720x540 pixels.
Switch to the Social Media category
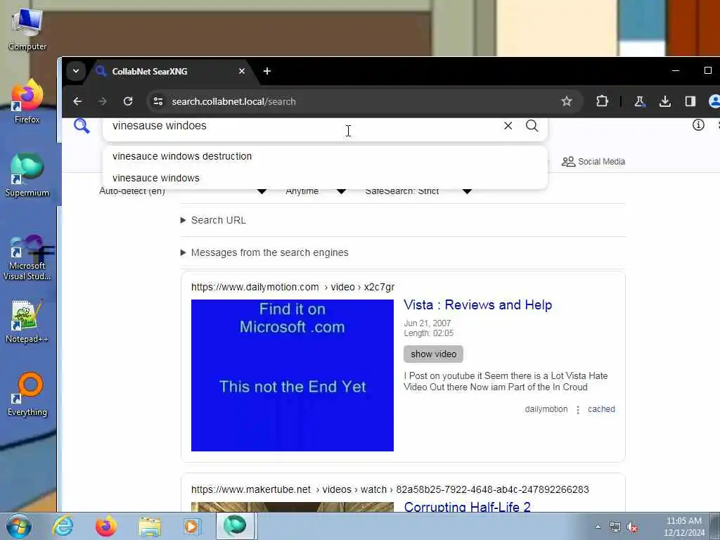[x=593, y=162]
